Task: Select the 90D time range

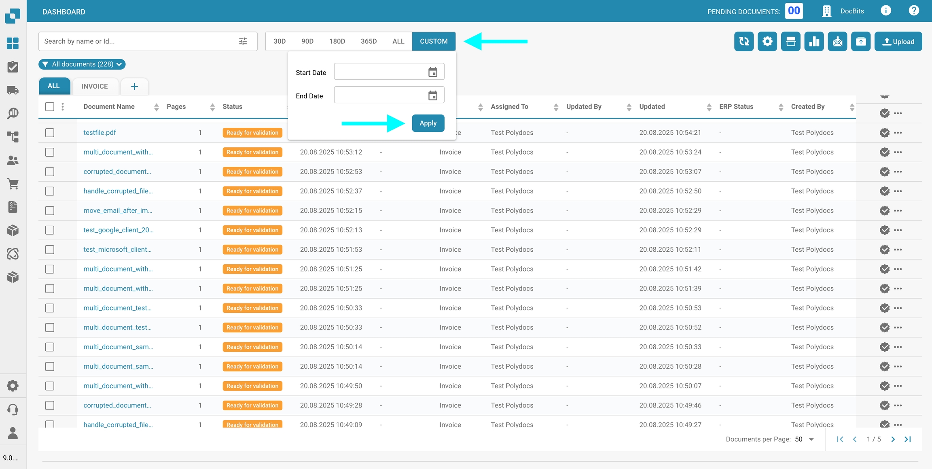Action: pos(307,41)
